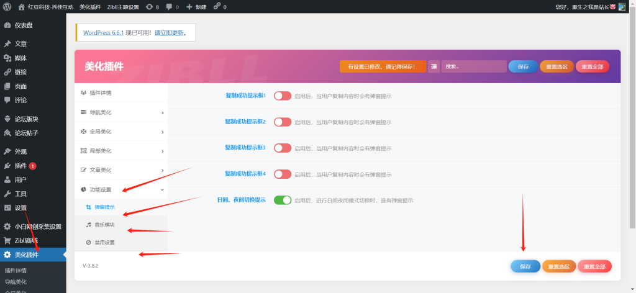
Task: Click the 论坛帖子 icon
Action: [7, 133]
